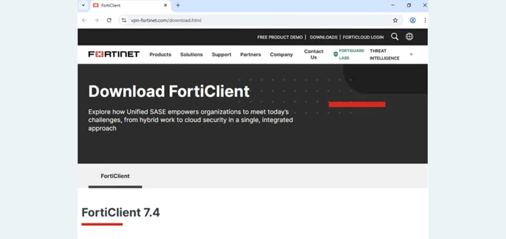Screen dimensions: 506x239
Task: Close the FortiClient browser tab
Action: click(165, 5)
